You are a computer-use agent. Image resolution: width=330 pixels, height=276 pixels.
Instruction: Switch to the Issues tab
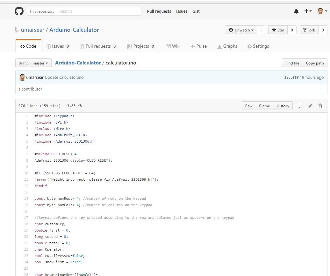coord(58,46)
